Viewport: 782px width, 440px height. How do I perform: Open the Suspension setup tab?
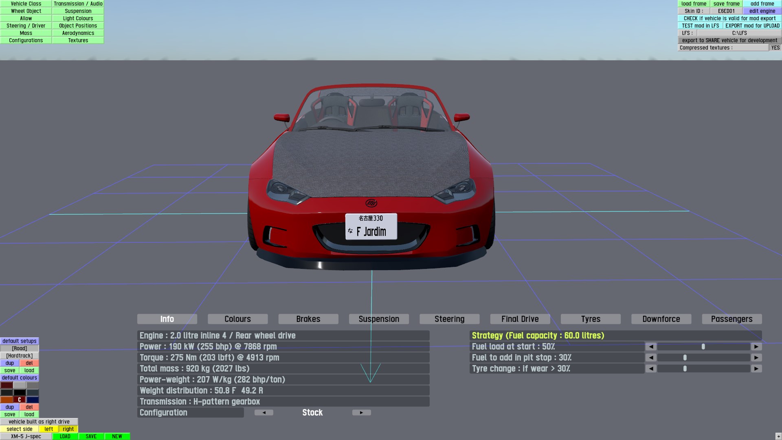point(379,319)
